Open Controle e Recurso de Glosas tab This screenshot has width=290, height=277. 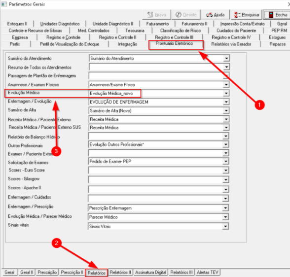36,31
